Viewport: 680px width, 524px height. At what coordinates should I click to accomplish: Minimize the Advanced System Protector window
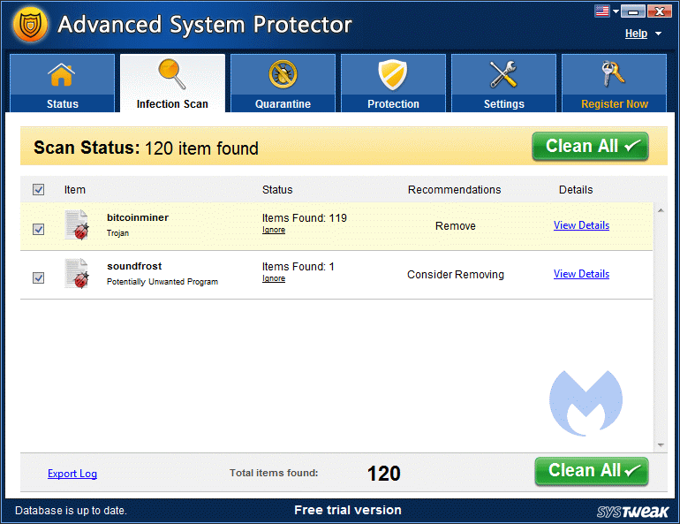[632, 11]
